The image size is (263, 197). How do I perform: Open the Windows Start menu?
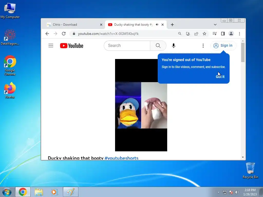pyautogui.click(x=7, y=192)
